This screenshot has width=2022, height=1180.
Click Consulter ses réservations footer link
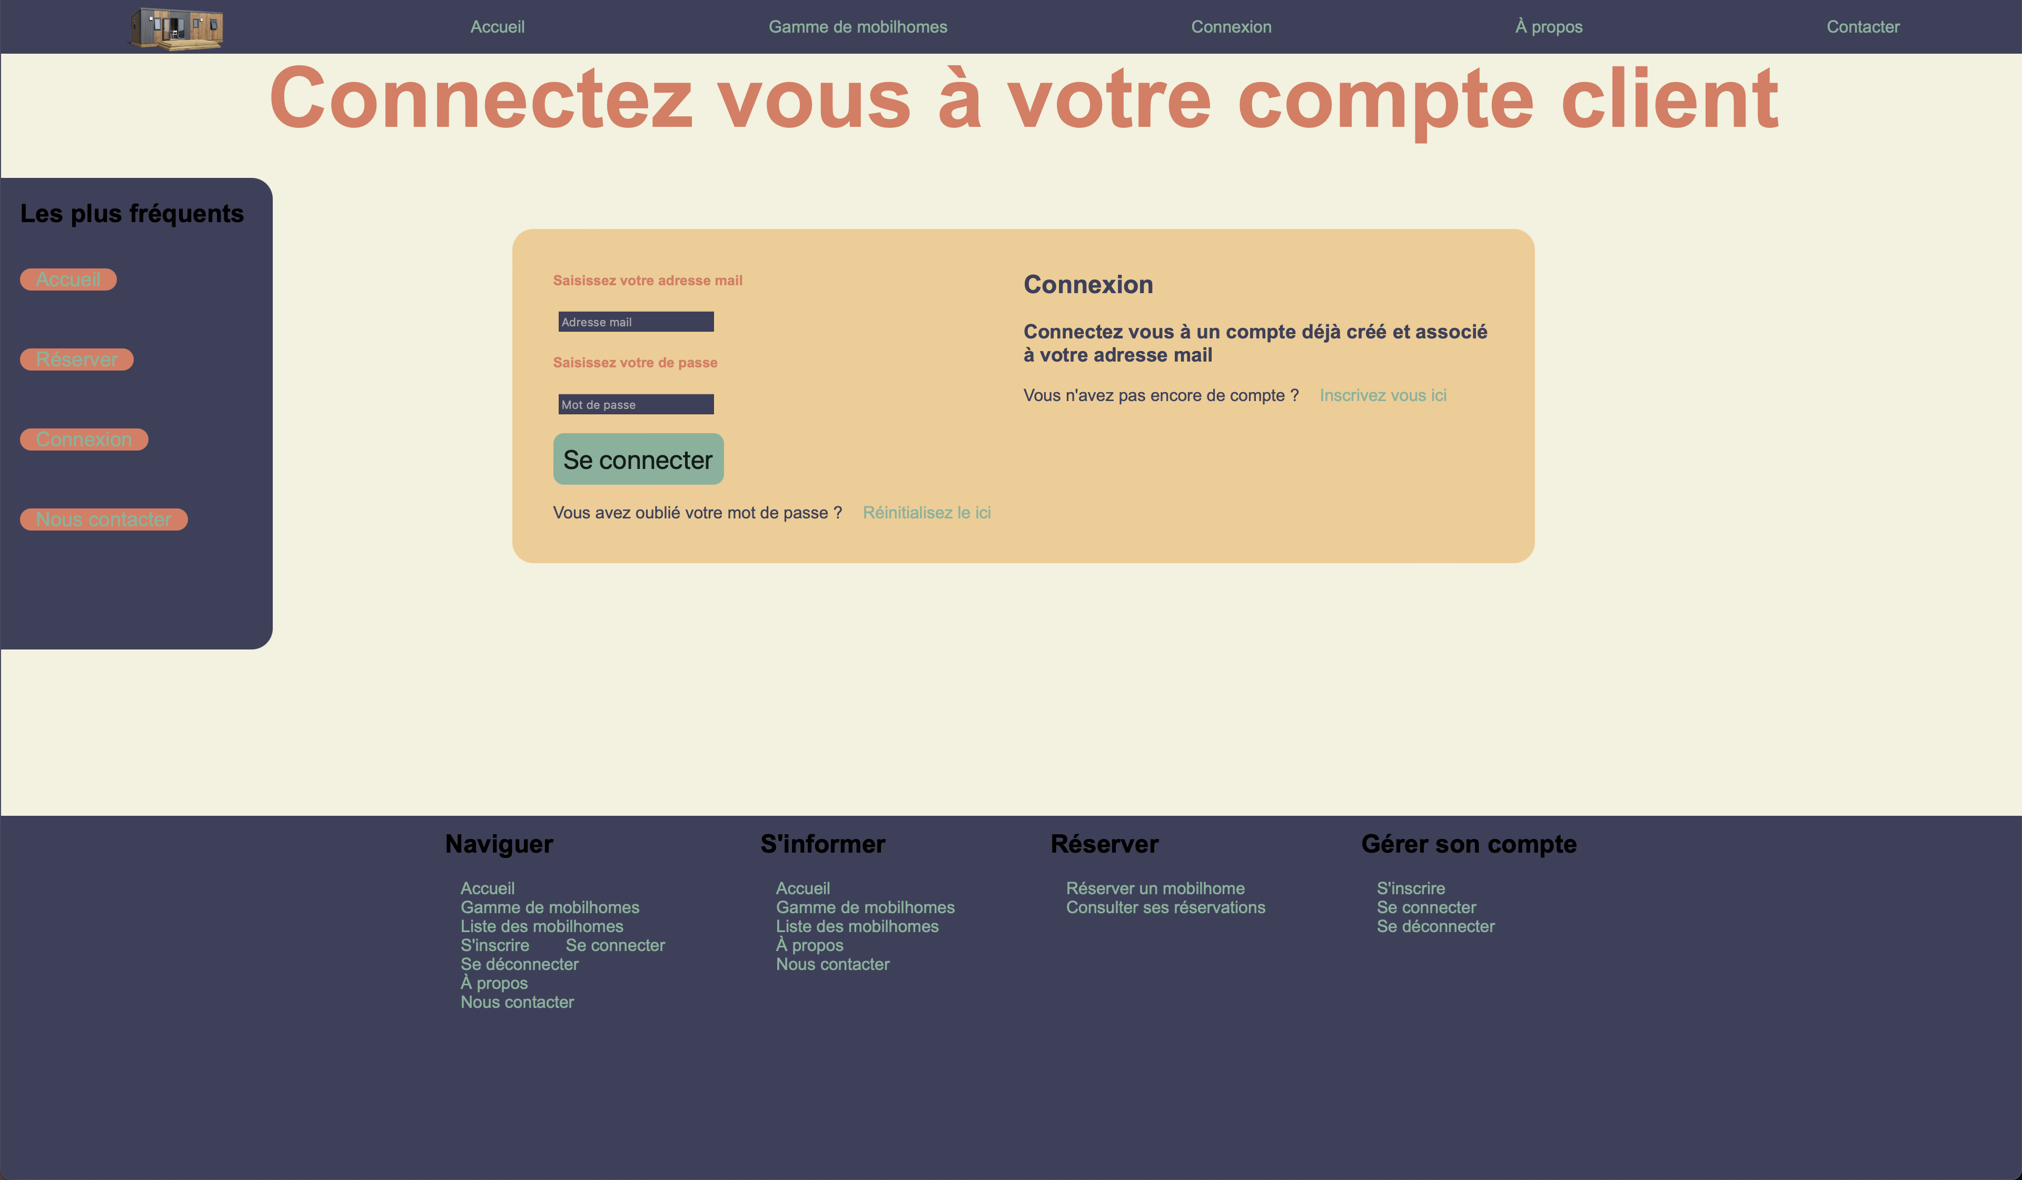click(1165, 906)
